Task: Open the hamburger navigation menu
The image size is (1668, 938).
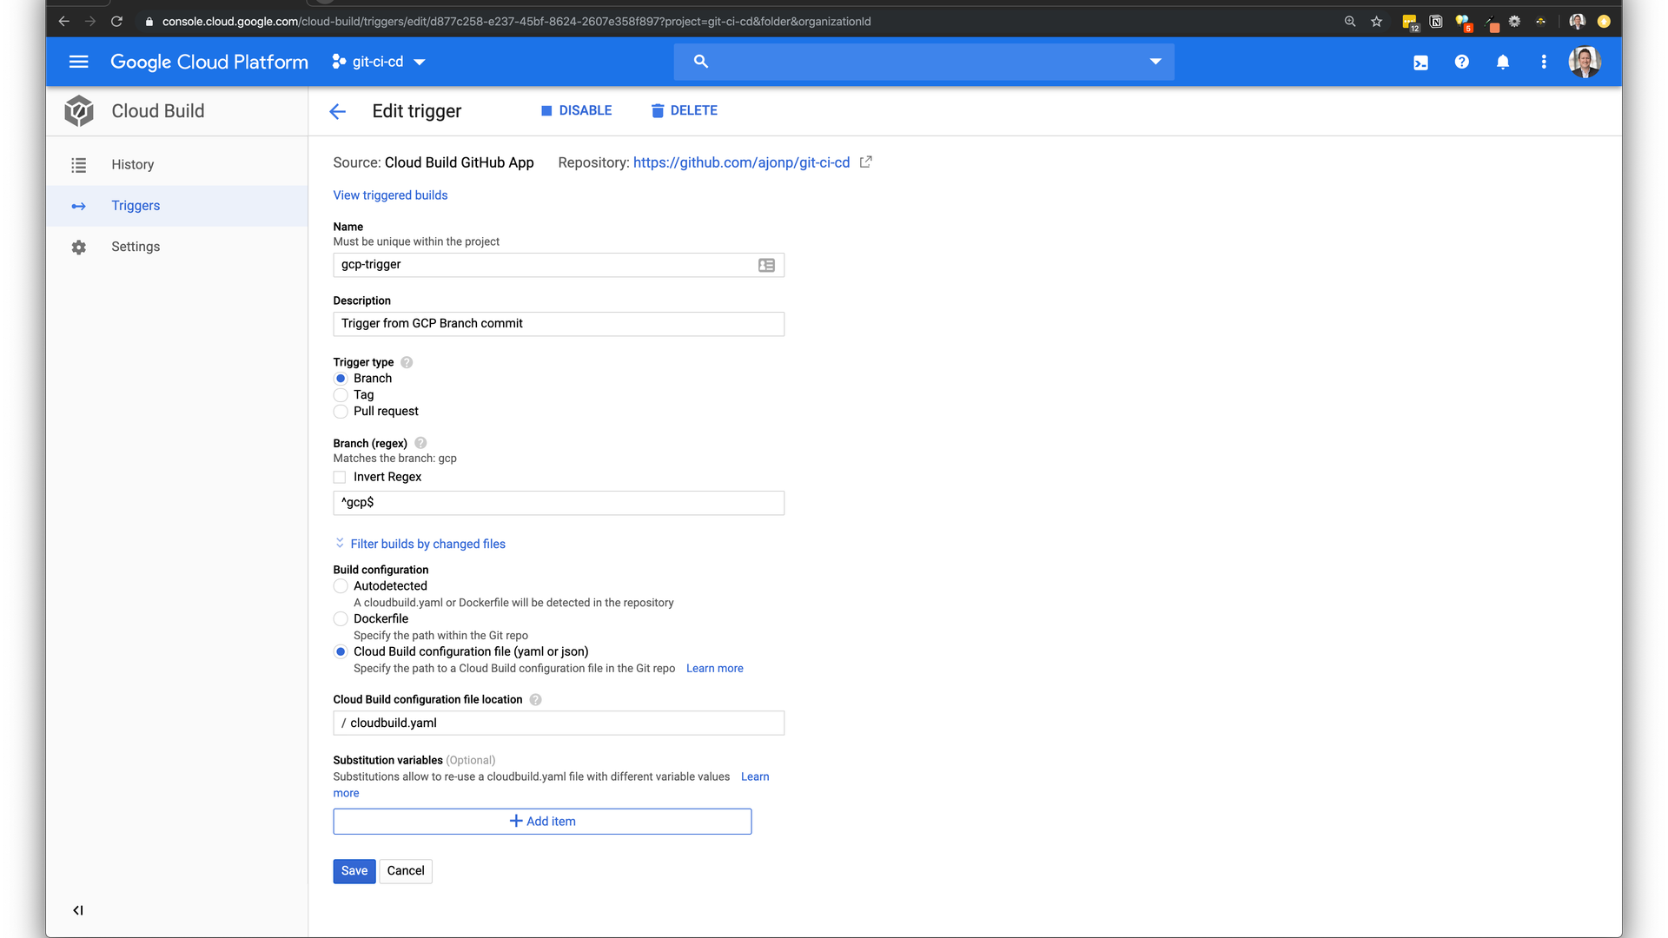Action: point(78,62)
